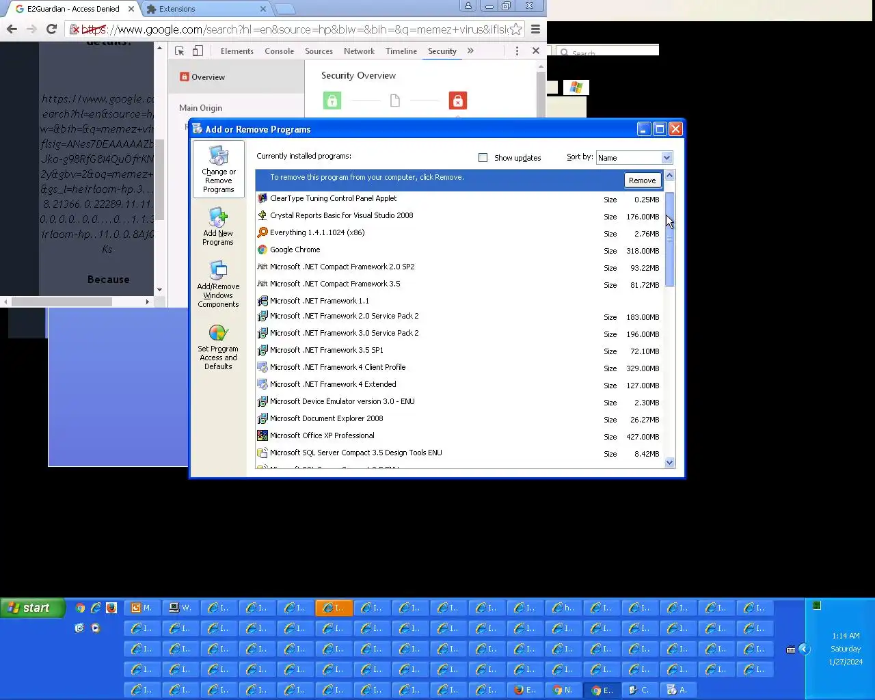Go back in the Chrome browser
The height and width of the screenshot is (700, 875).
pyautogui.click(x=12, y=29)
